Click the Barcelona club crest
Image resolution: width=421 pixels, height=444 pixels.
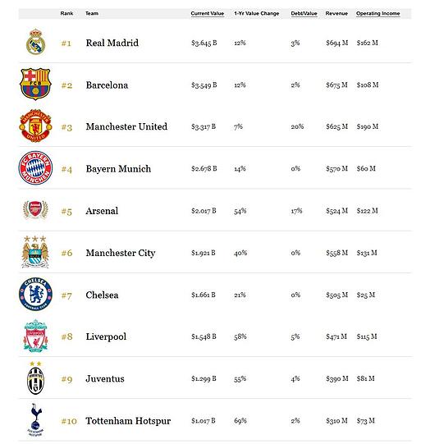point(35,84)
